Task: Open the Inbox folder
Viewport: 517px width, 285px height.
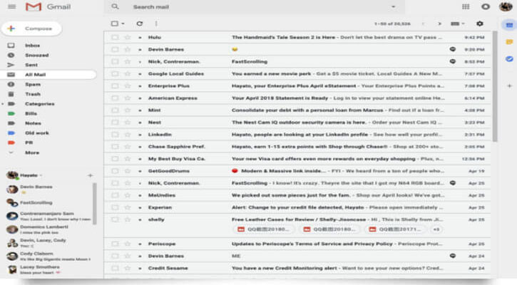Action: (32, 46)
